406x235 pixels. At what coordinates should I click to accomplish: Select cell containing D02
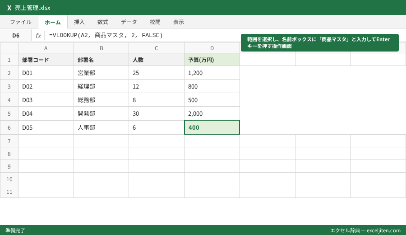[x=46, y=86]
